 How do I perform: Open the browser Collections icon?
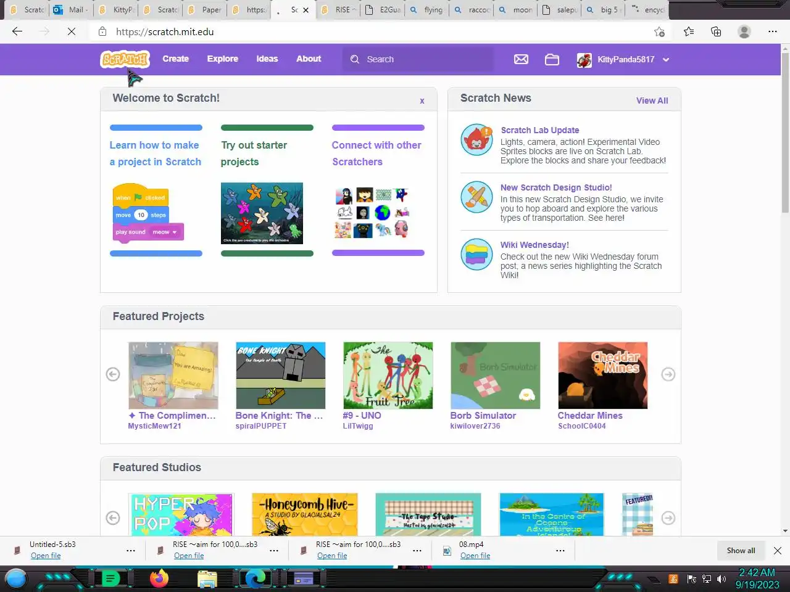point(716,31)
